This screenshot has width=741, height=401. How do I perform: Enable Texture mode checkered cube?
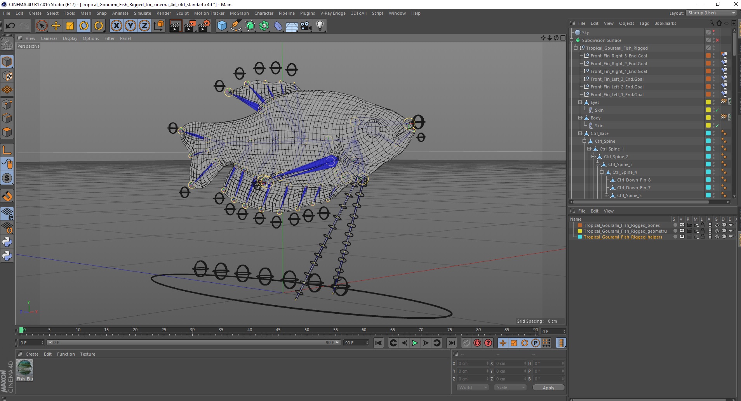(7, 76)
